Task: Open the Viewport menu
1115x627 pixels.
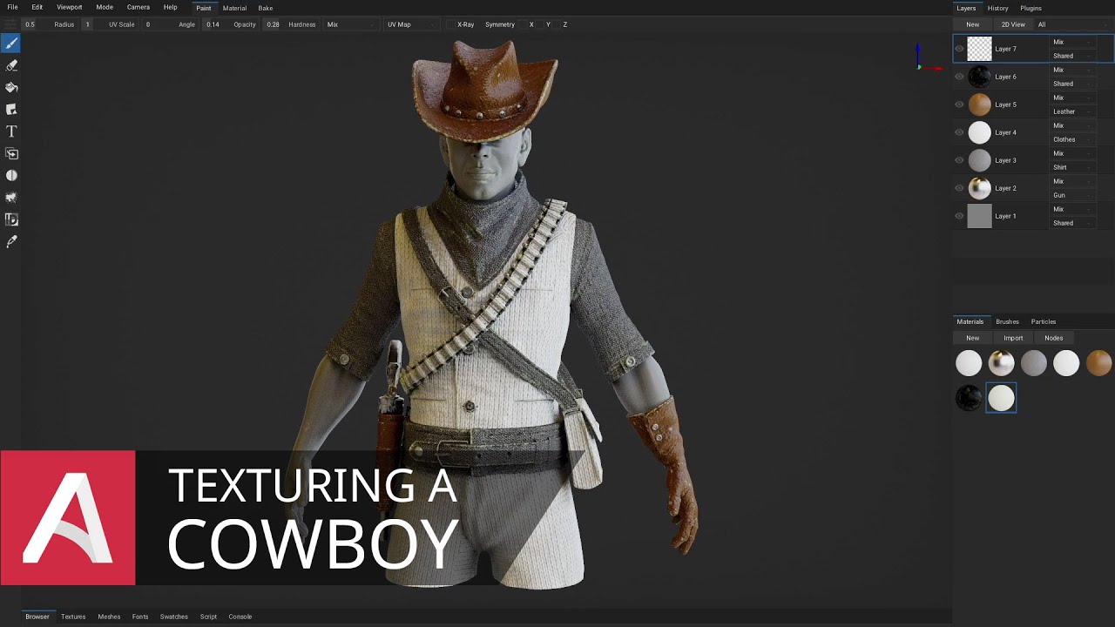Action: (x=69, y=7)
